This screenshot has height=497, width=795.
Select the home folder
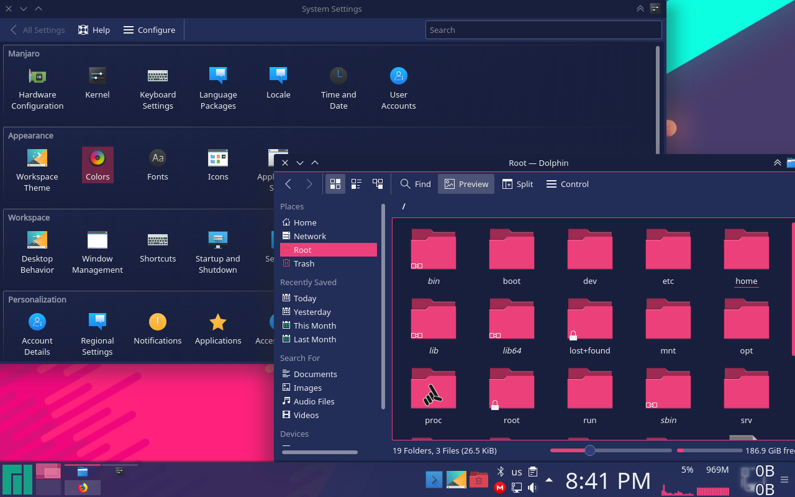747,257
